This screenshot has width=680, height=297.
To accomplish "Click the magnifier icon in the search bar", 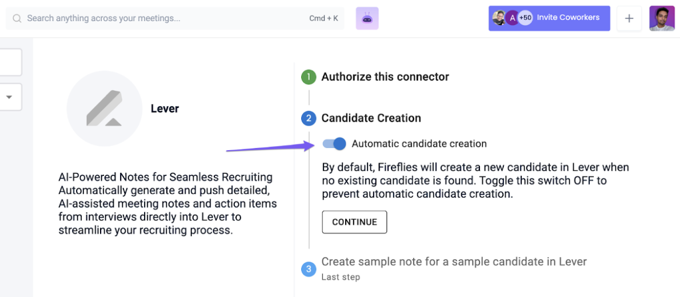I will click(17, 19).
